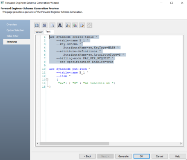The height and width of the screenshot is (160, 187).
Task: Click the scroll right arrow
Action: pyautogui.click(x=181, y=143)
